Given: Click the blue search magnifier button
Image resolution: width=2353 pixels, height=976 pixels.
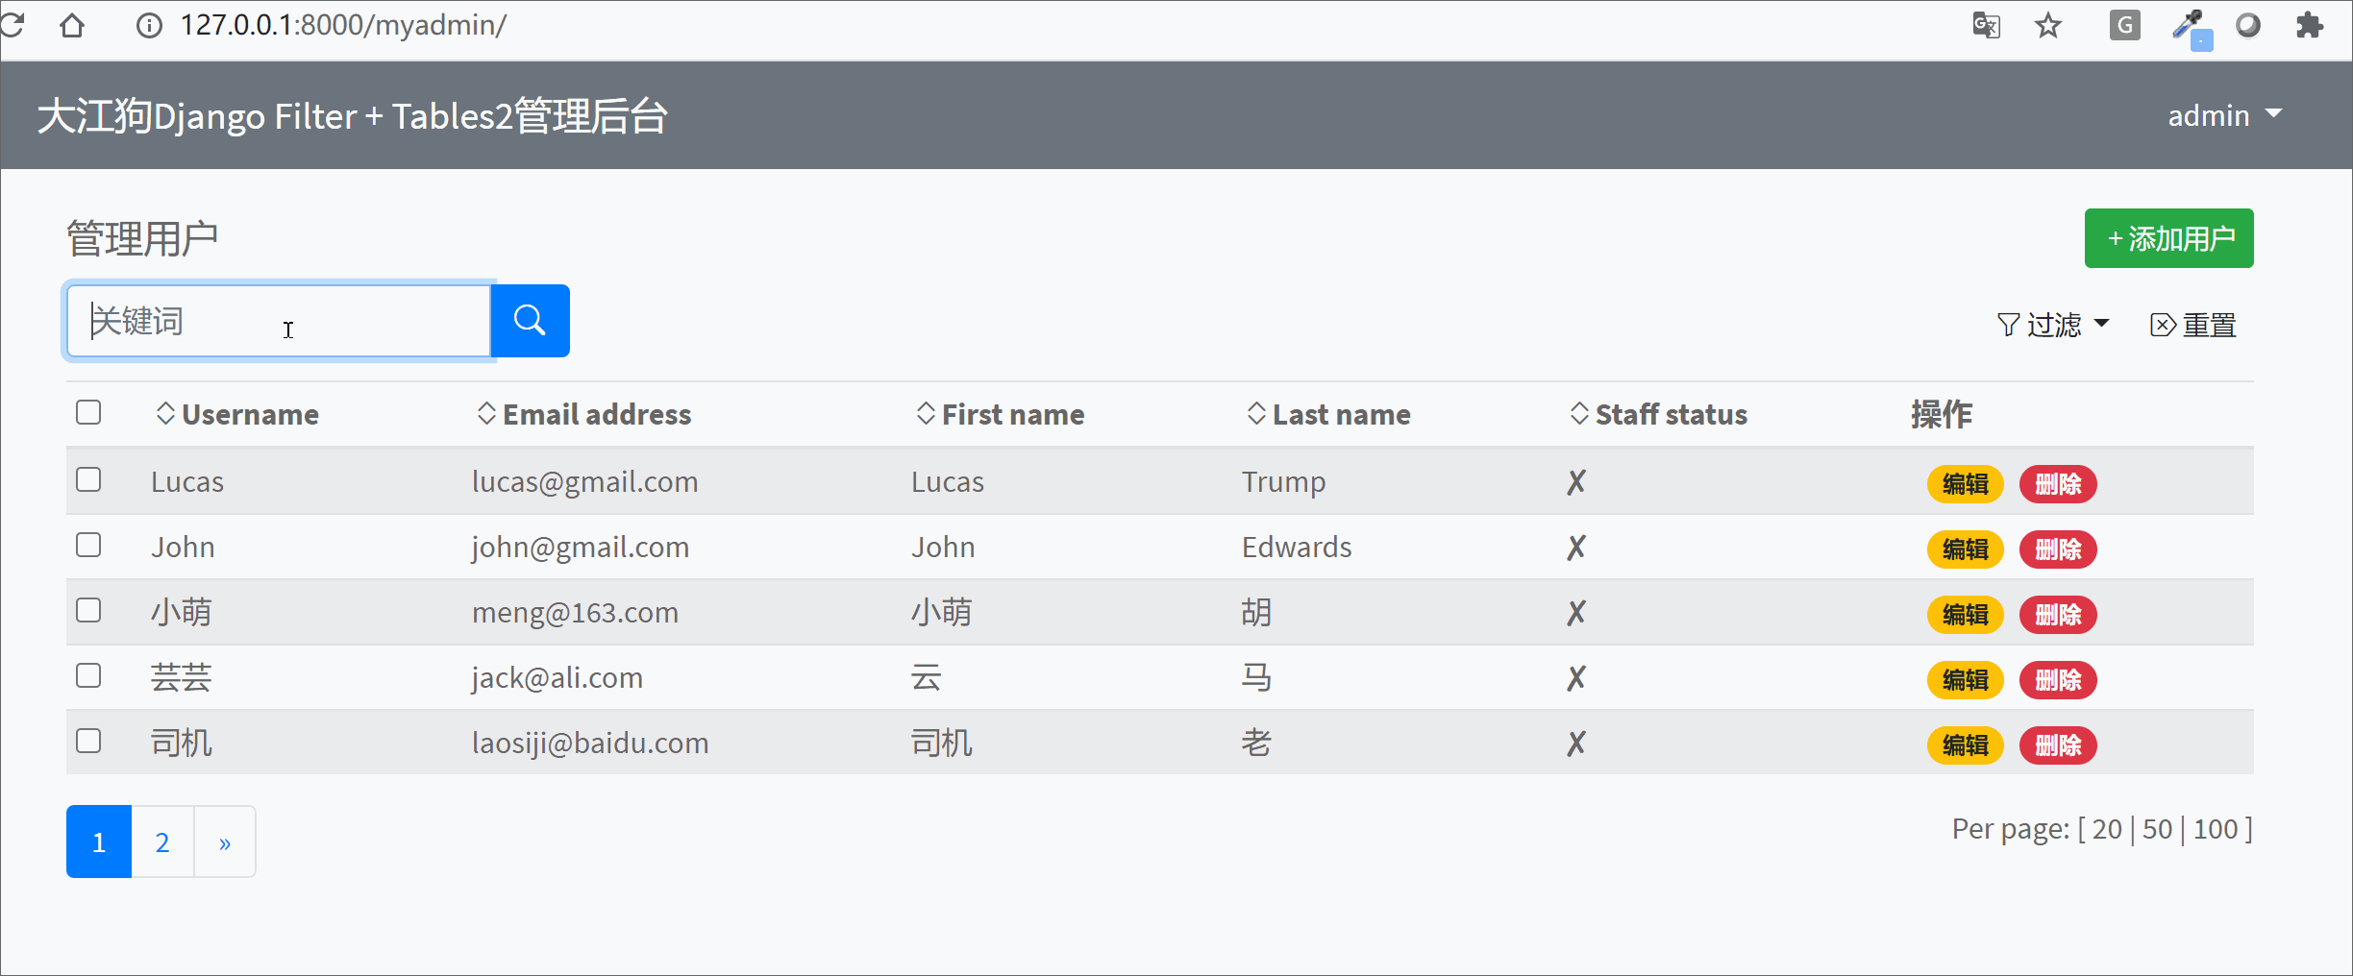Looking at the screenshot, I should click(530, 321).
